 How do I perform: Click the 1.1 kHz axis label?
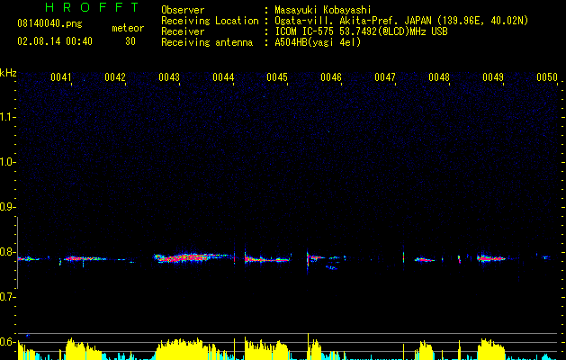(7, 117)
